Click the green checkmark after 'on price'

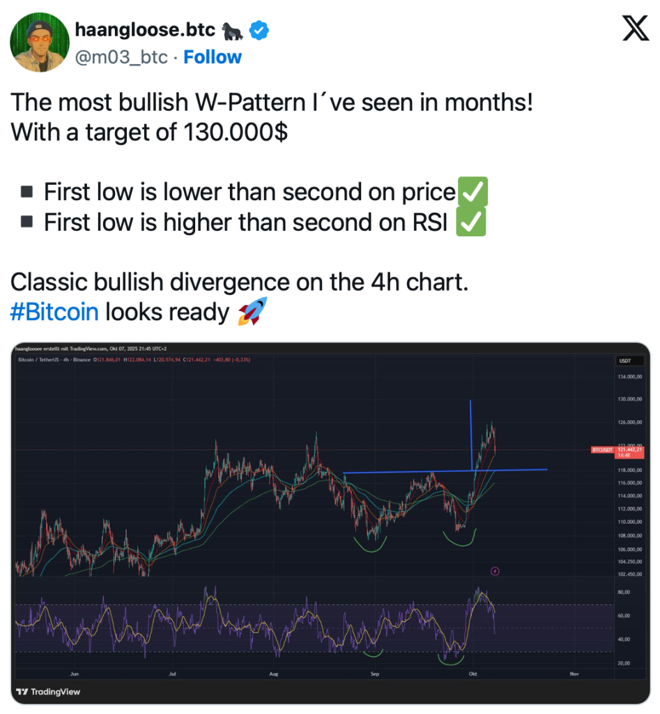point(471,192)
